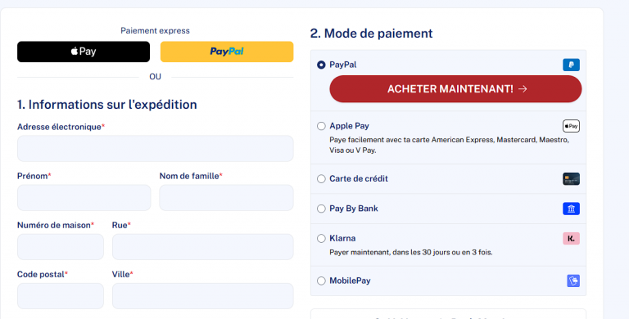Image resolution: width=629 pixels, height=319 pixels.
Task: Click the credit card icon
Action: 571,179
